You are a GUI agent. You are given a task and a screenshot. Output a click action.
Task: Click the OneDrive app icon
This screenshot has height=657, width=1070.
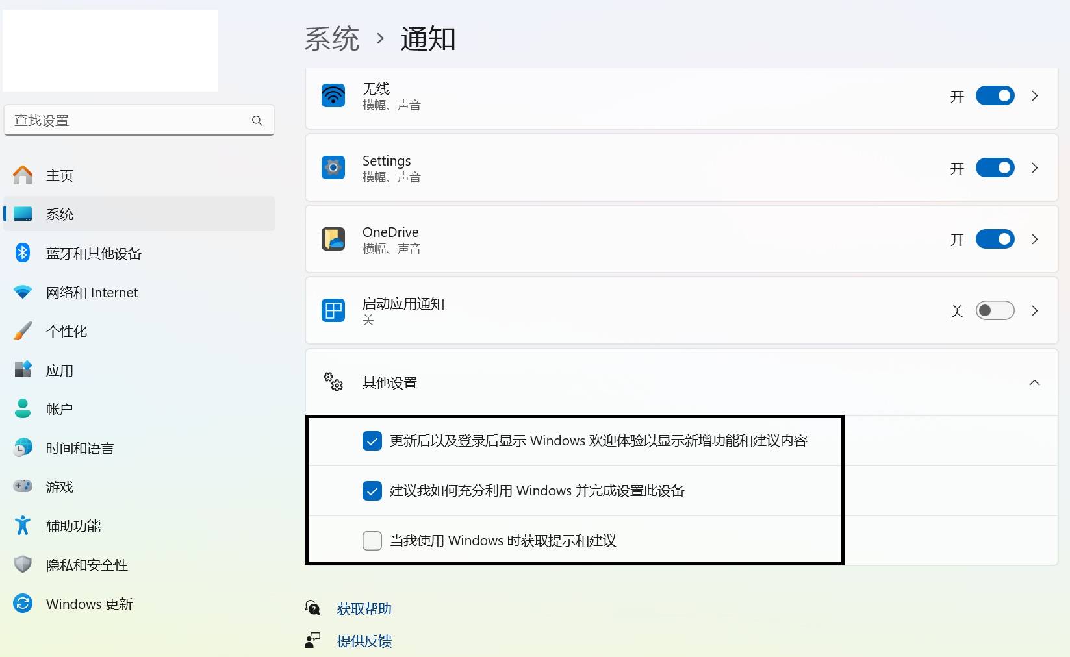(x=333, y=239)
